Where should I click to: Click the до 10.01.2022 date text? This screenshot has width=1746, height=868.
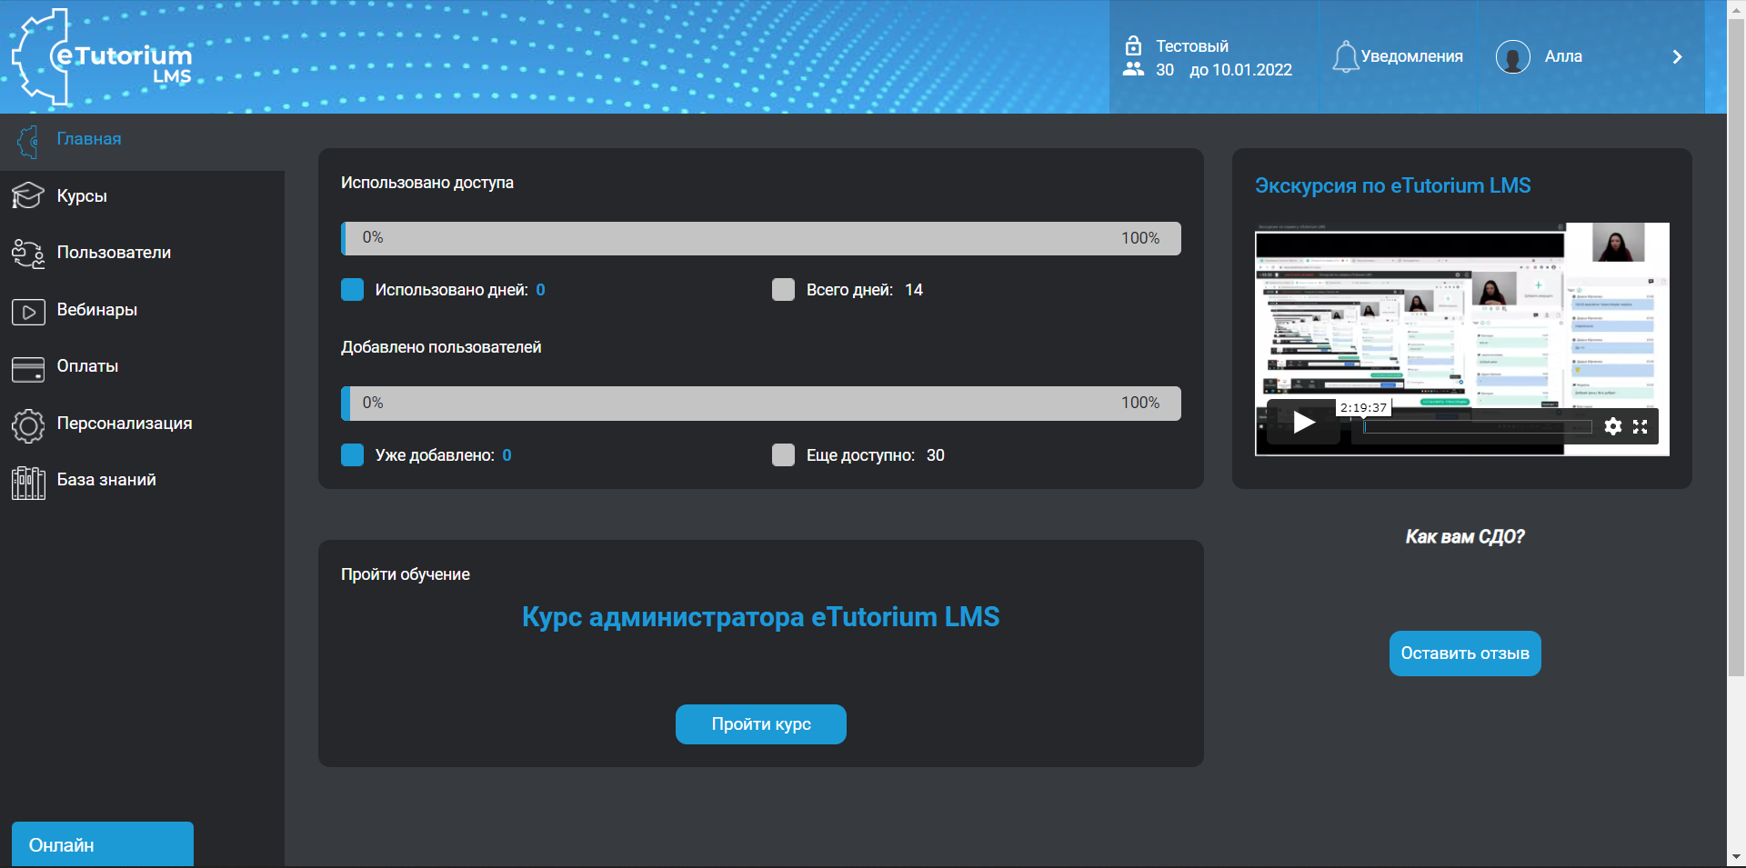pos(1241,70)
